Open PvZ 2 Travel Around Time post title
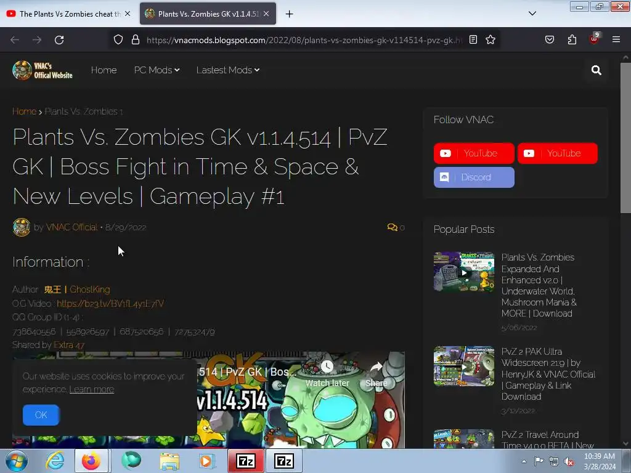 coord(547,440)
